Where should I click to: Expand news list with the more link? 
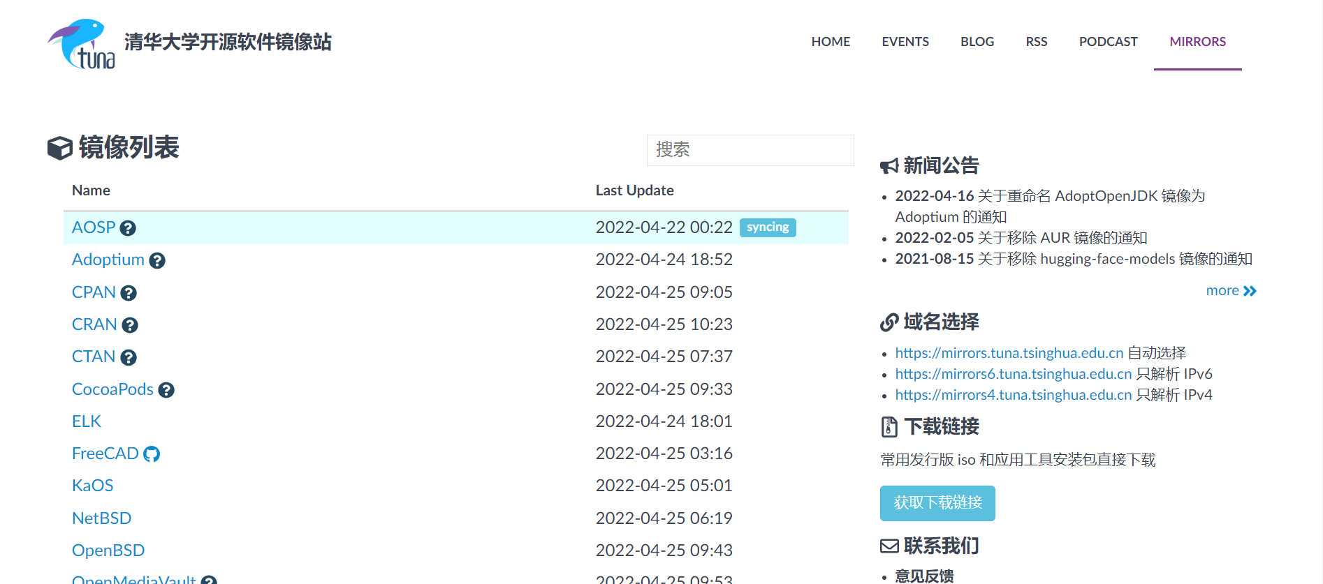tap(1230, 291)
